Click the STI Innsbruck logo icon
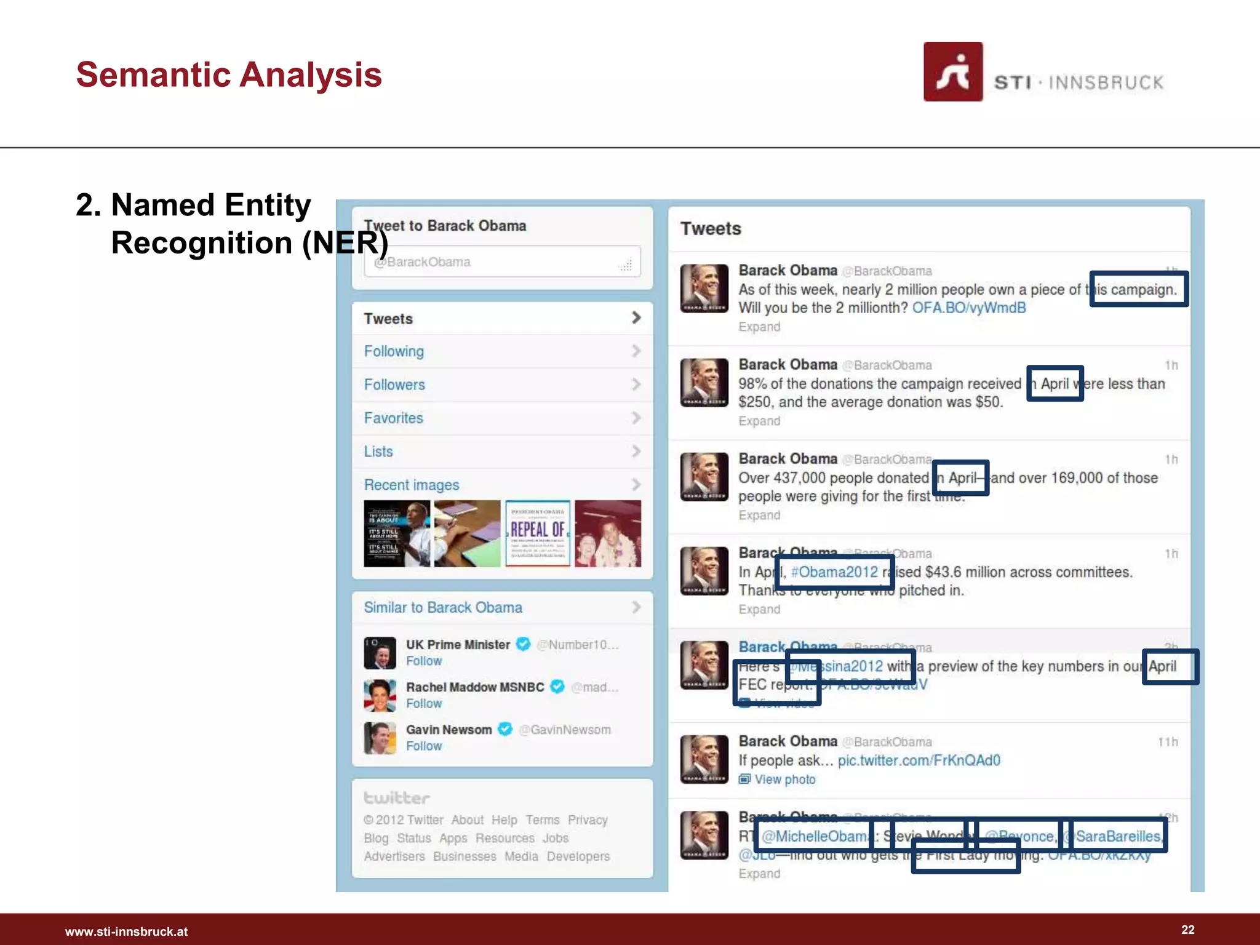Screen dimensions: 1260x945 (953, 71)
